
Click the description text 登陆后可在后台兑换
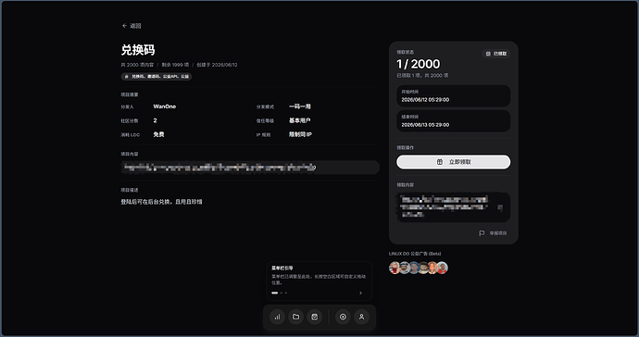point(146,202)
